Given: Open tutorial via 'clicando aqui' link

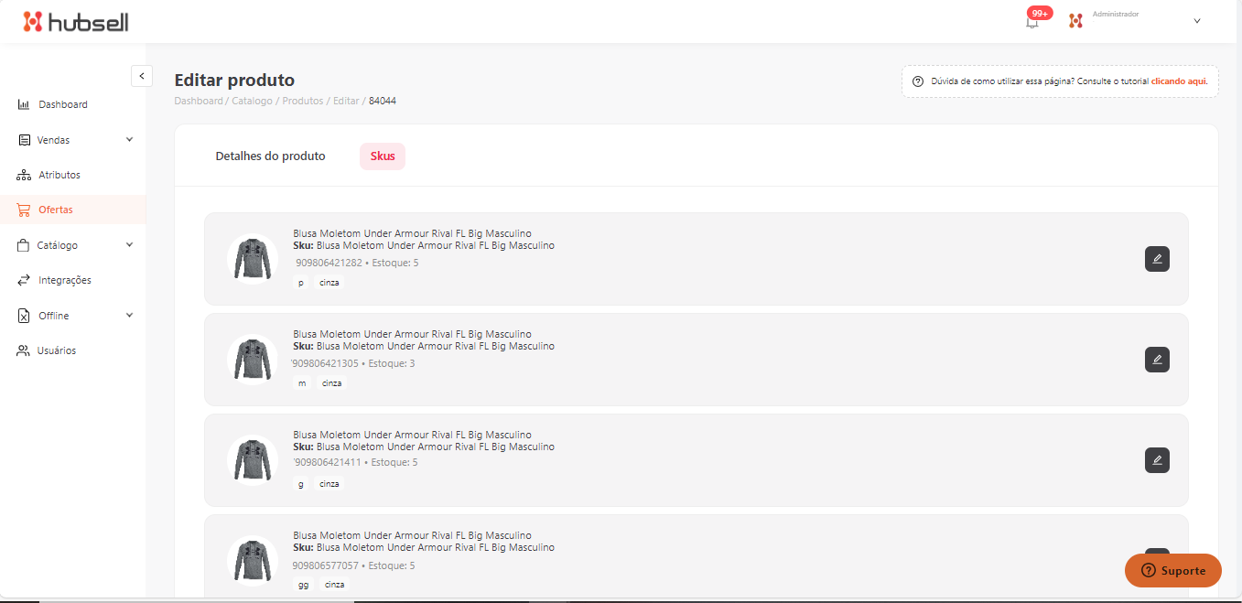Looking at the screenshot, I should point(1179,81).
